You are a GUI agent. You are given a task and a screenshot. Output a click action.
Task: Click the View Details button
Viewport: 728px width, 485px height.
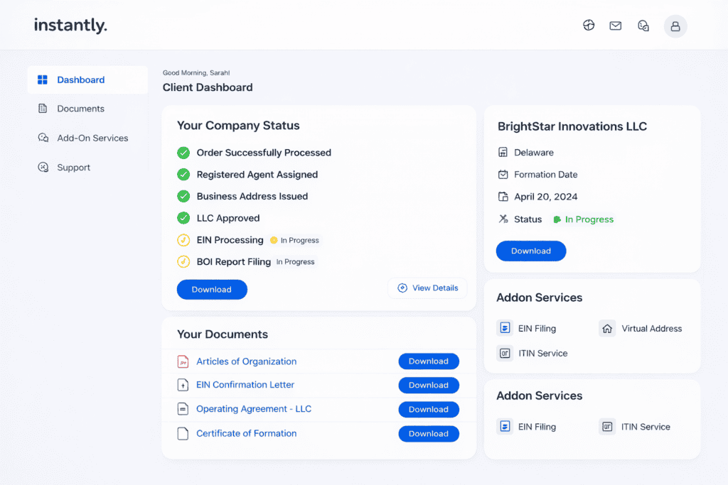[427, 288]
